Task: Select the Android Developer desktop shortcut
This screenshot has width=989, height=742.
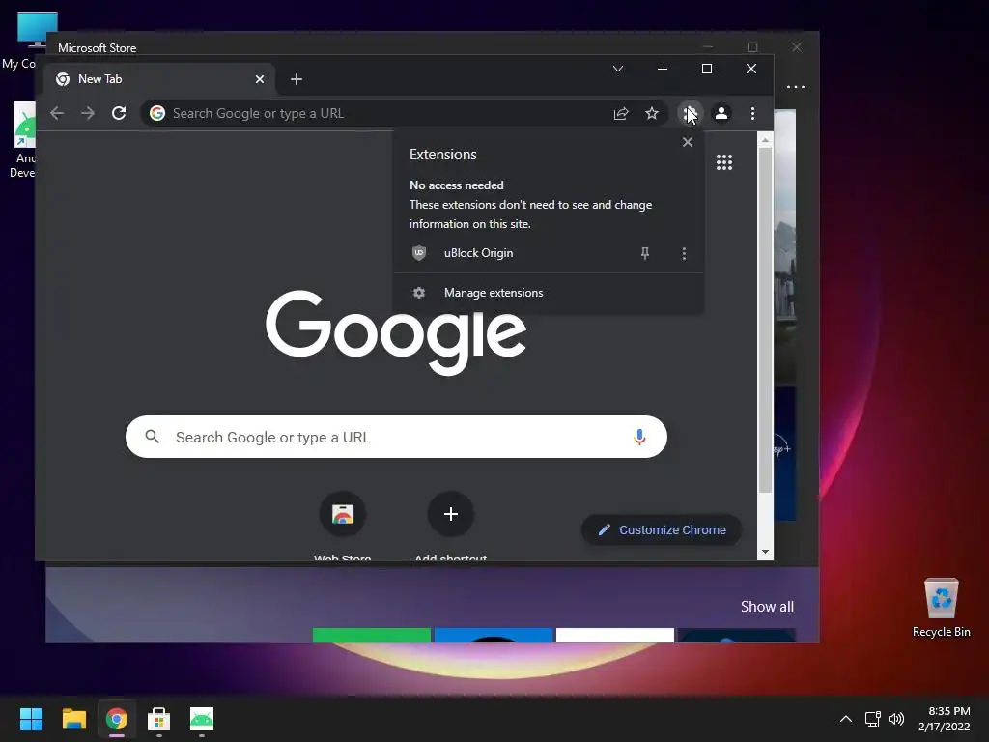Action: 23,140
